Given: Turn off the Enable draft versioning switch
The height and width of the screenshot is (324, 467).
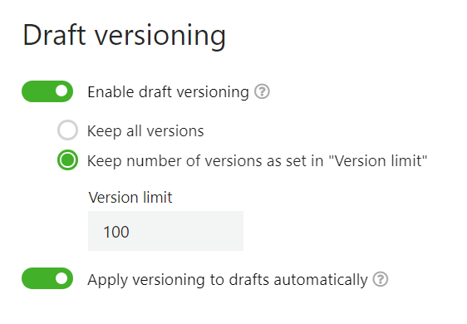Looking at the screenshot, I should 47,91.
